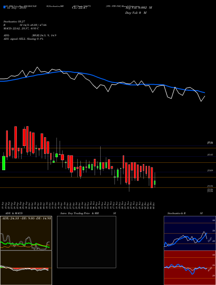The image size is (216, 285).
Task: Click the last green candlestick
Action: (x=155, y=183)
